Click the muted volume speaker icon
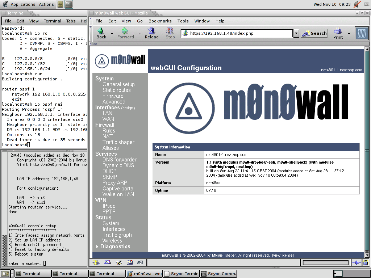Image resolution: width=371 pixels, height=278 pixels. point(357,4)
